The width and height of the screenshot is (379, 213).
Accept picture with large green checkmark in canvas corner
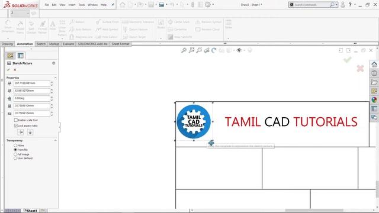pyautogui.click(x=348, y=60)
